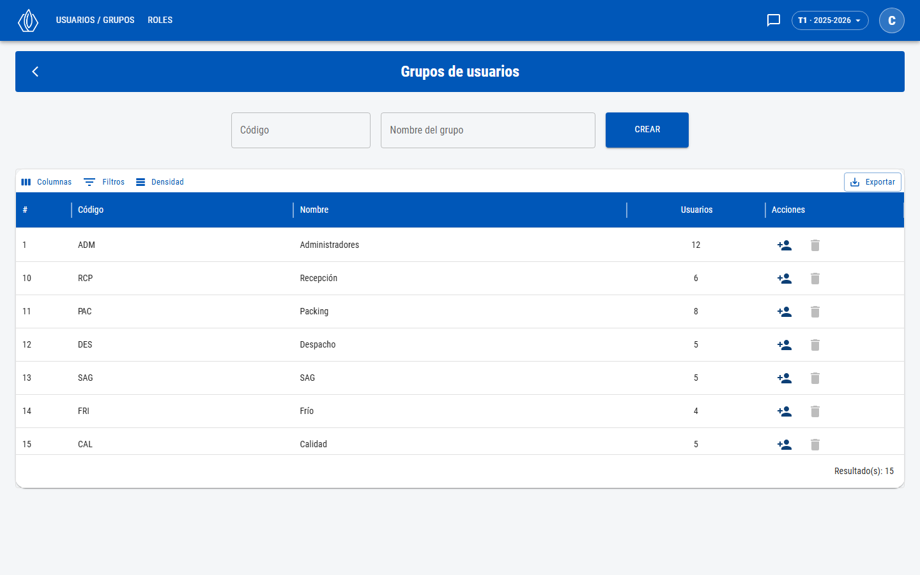This screenshot has height=575, width=920.
Task: Click the Acciones column header
Action: (834, 210)
